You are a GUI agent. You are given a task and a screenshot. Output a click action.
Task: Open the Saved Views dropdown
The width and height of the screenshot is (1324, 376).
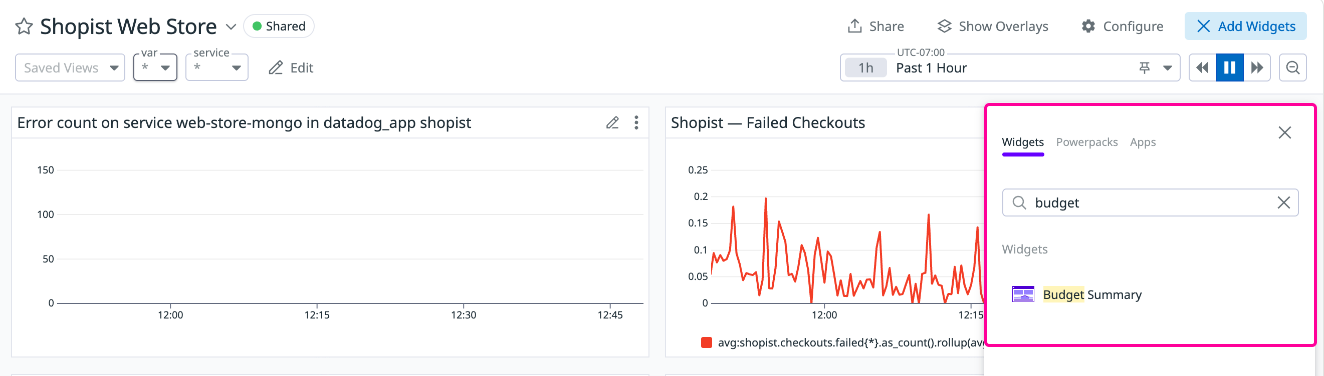click(70, 67)
